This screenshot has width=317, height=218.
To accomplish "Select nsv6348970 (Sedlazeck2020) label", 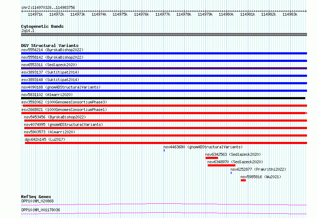I will point(235,162).
